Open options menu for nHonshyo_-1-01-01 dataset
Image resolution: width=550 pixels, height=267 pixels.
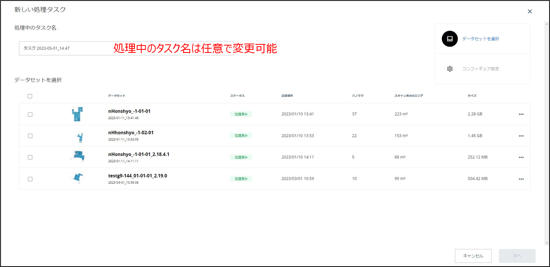click(521, 114)
